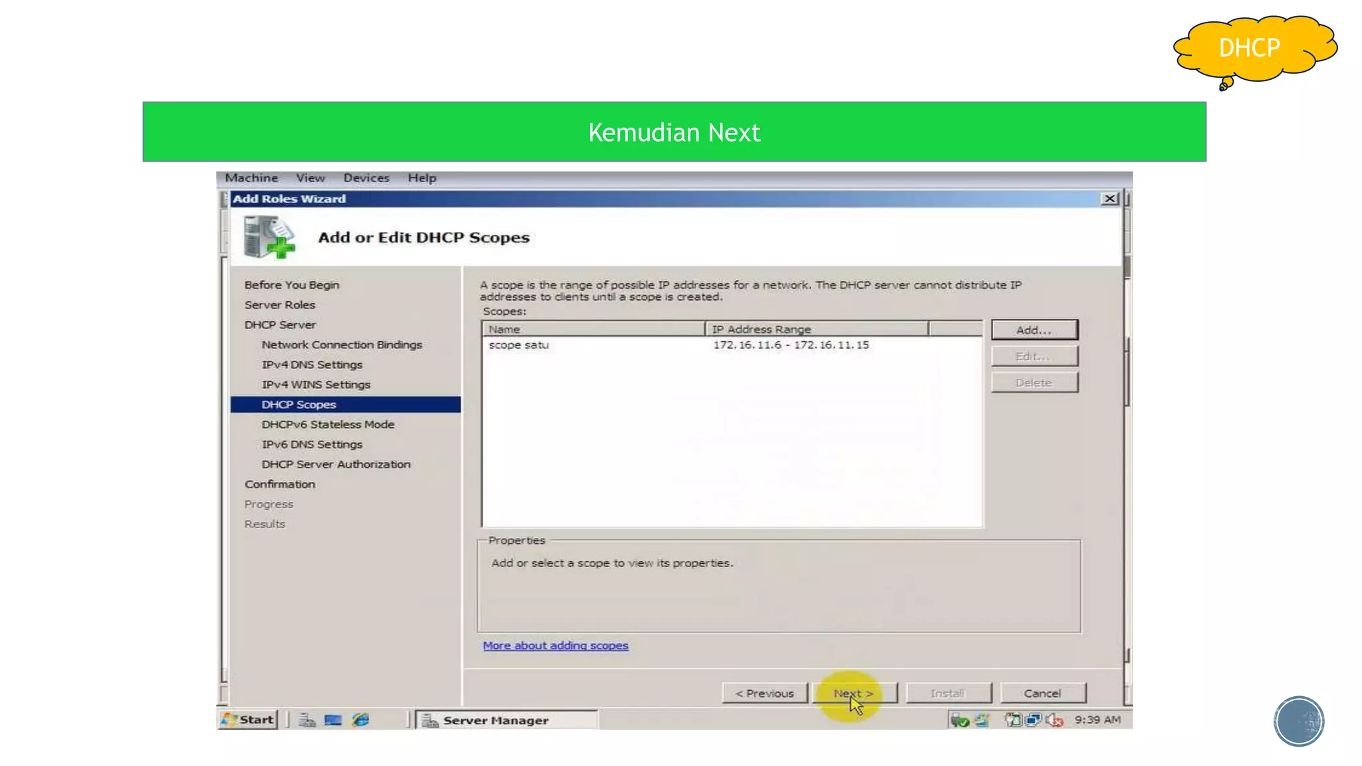Open the Machine menu
This screenshot has height=766, width=1362.
[x=251, y=178]
